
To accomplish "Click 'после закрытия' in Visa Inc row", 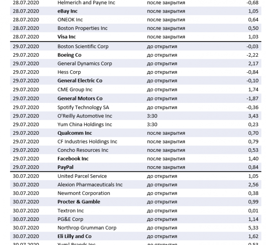I will (166, 37).
